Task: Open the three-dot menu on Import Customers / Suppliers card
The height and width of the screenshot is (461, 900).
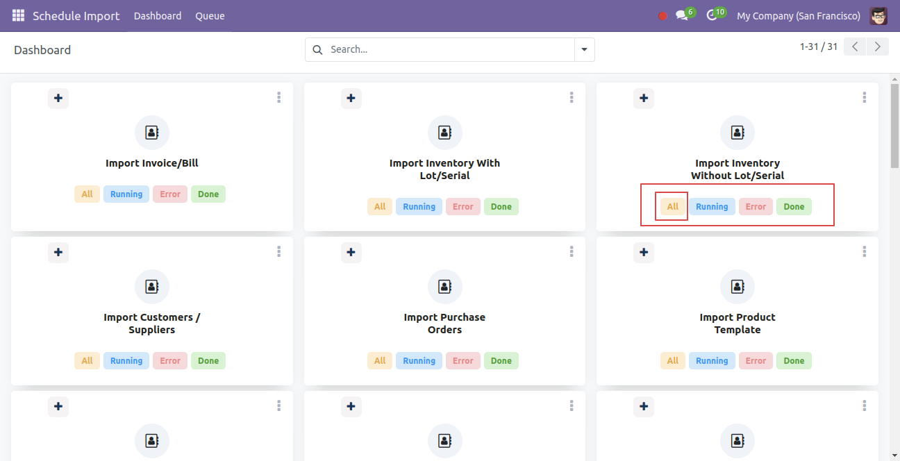Action: click(x=278, y=251)
